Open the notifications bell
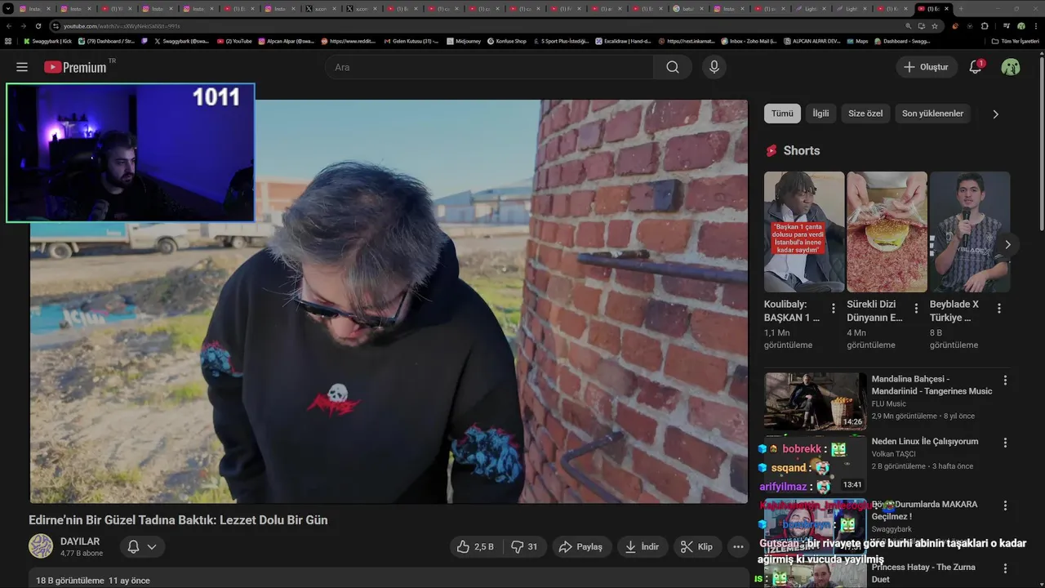 coord(976,67)
